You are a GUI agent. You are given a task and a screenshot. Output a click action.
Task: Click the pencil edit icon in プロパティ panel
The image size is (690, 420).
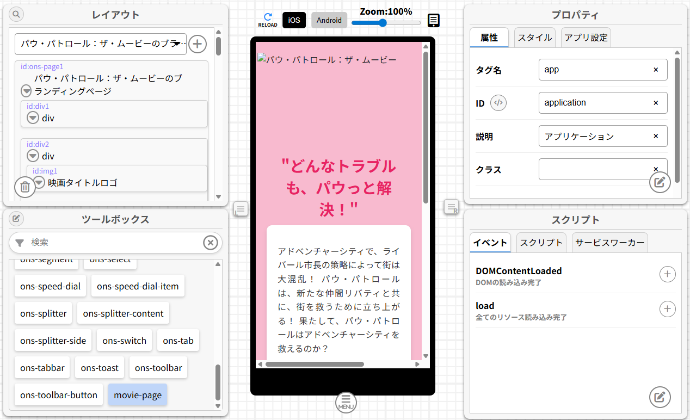[x=660, y=182]
